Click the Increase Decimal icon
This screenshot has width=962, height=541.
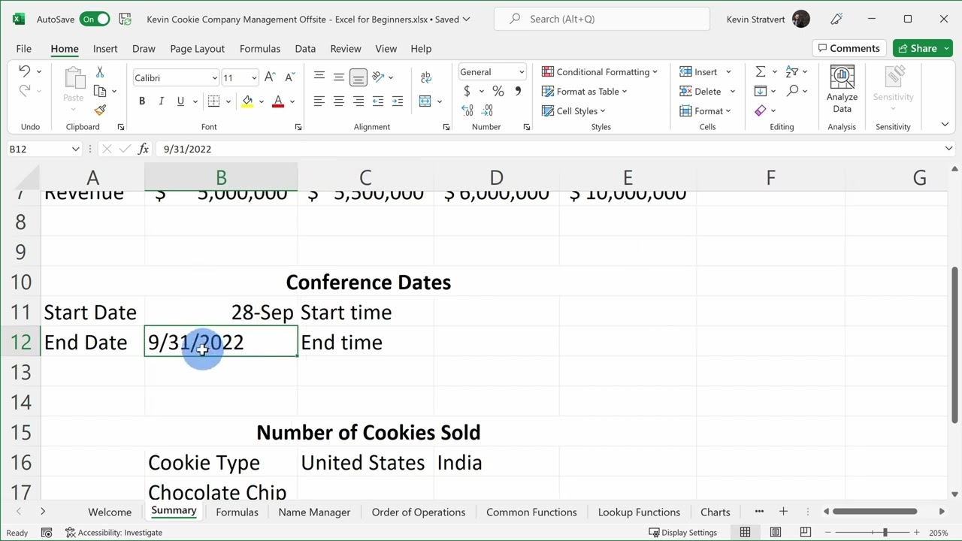pos(467,110)
